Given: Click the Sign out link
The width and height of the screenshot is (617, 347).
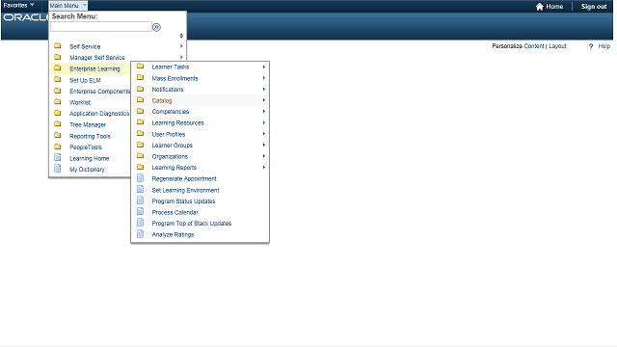Looking at the screenshot, I should pyautogui.click(x=594, y=7).
